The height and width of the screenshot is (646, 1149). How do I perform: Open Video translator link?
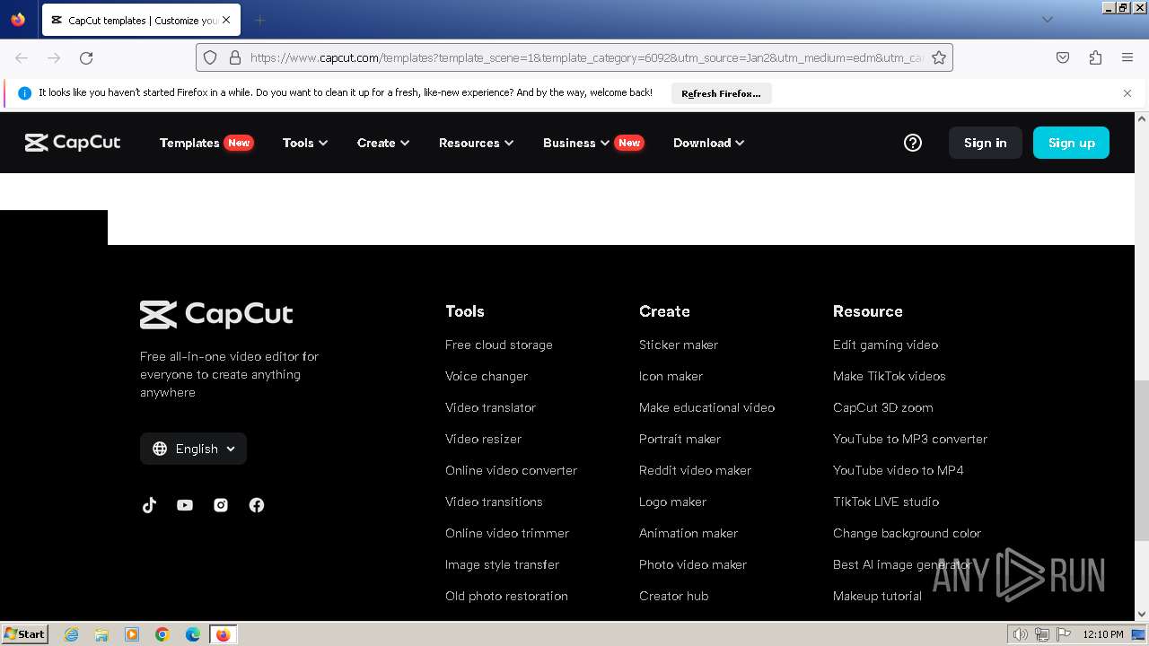(490, 407)
